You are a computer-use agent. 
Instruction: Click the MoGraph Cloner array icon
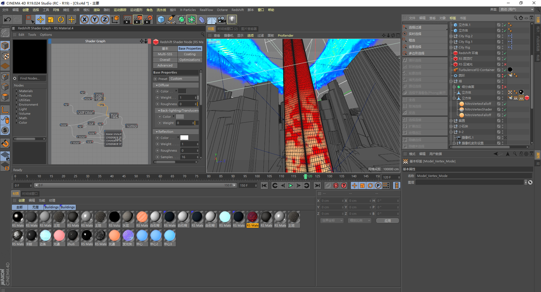192,19
